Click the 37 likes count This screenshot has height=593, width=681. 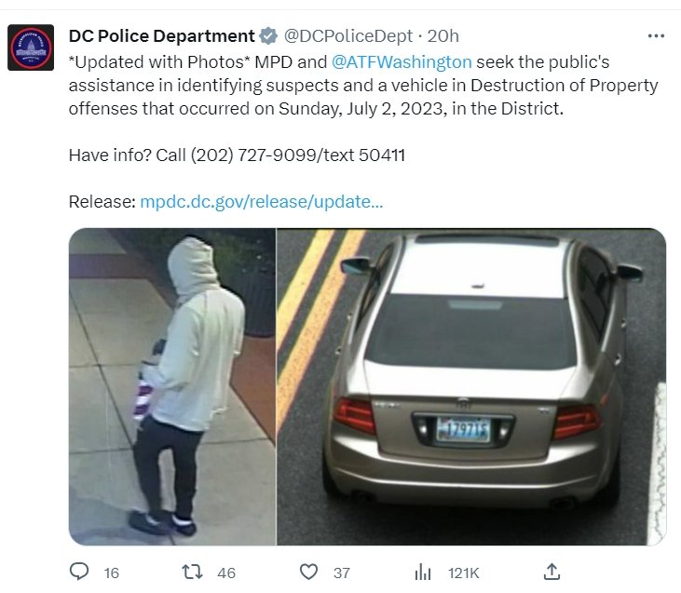(x=342, y=573)
